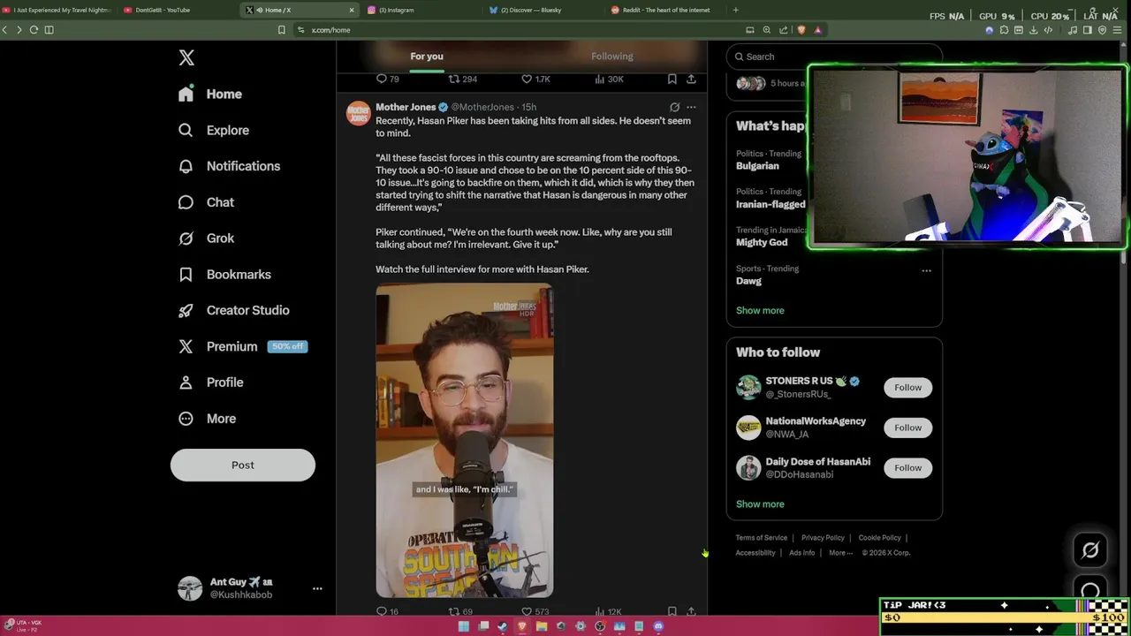1131x636 pixels.
Task: Open the Terms of Service link
Action: point(762,538)
